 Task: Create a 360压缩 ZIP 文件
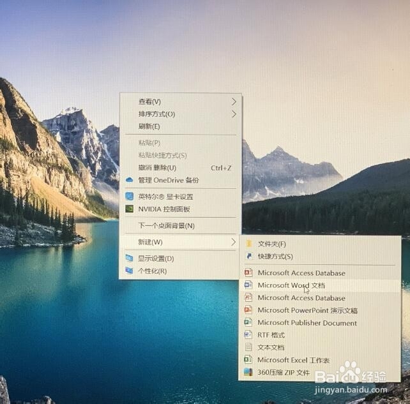pyautogui.click(x=319, y=373)
